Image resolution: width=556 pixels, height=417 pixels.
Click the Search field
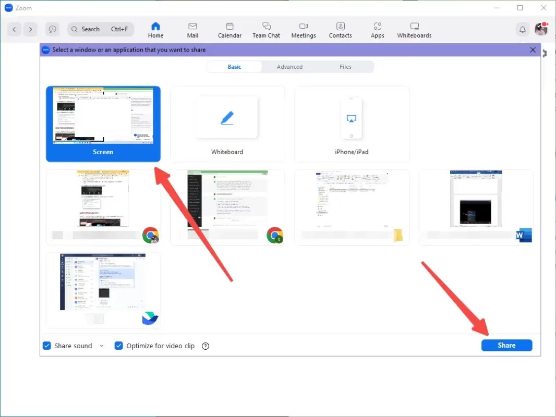[x=100, y=29]
